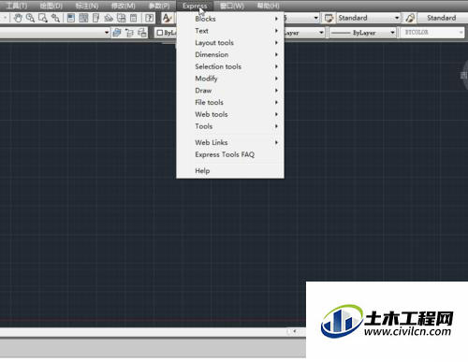Image resolution: width=468 pixels, height=362 pixels.
Task: Expand the Selection tools submenu
Action: pyautogui.click(x=230, y=66)
